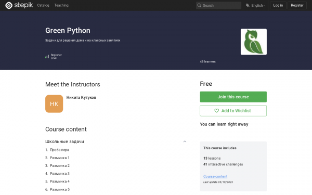This screenshot has width=312, height=195.
Task: Click Add to Wishlist button
Action: 233,111
